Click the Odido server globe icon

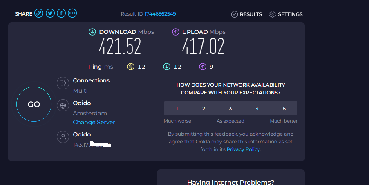coord(63,105)
